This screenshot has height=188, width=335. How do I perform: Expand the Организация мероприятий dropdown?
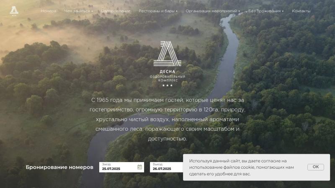point(213,11)
